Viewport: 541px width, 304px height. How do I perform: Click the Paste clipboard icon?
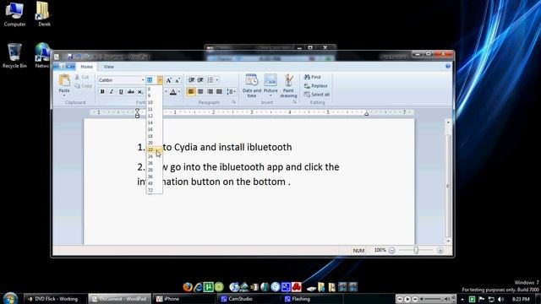[64, 80]
